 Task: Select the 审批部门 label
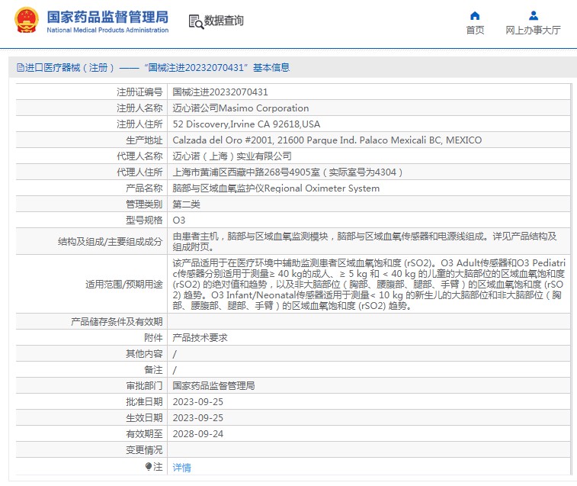point(144,386)
